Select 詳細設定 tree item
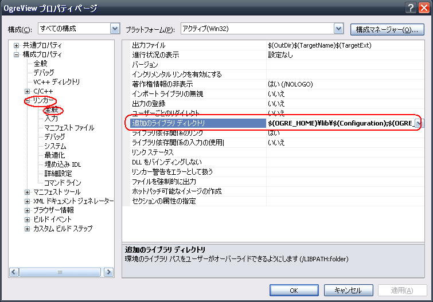The image size is (433, 302). (58, 174)
